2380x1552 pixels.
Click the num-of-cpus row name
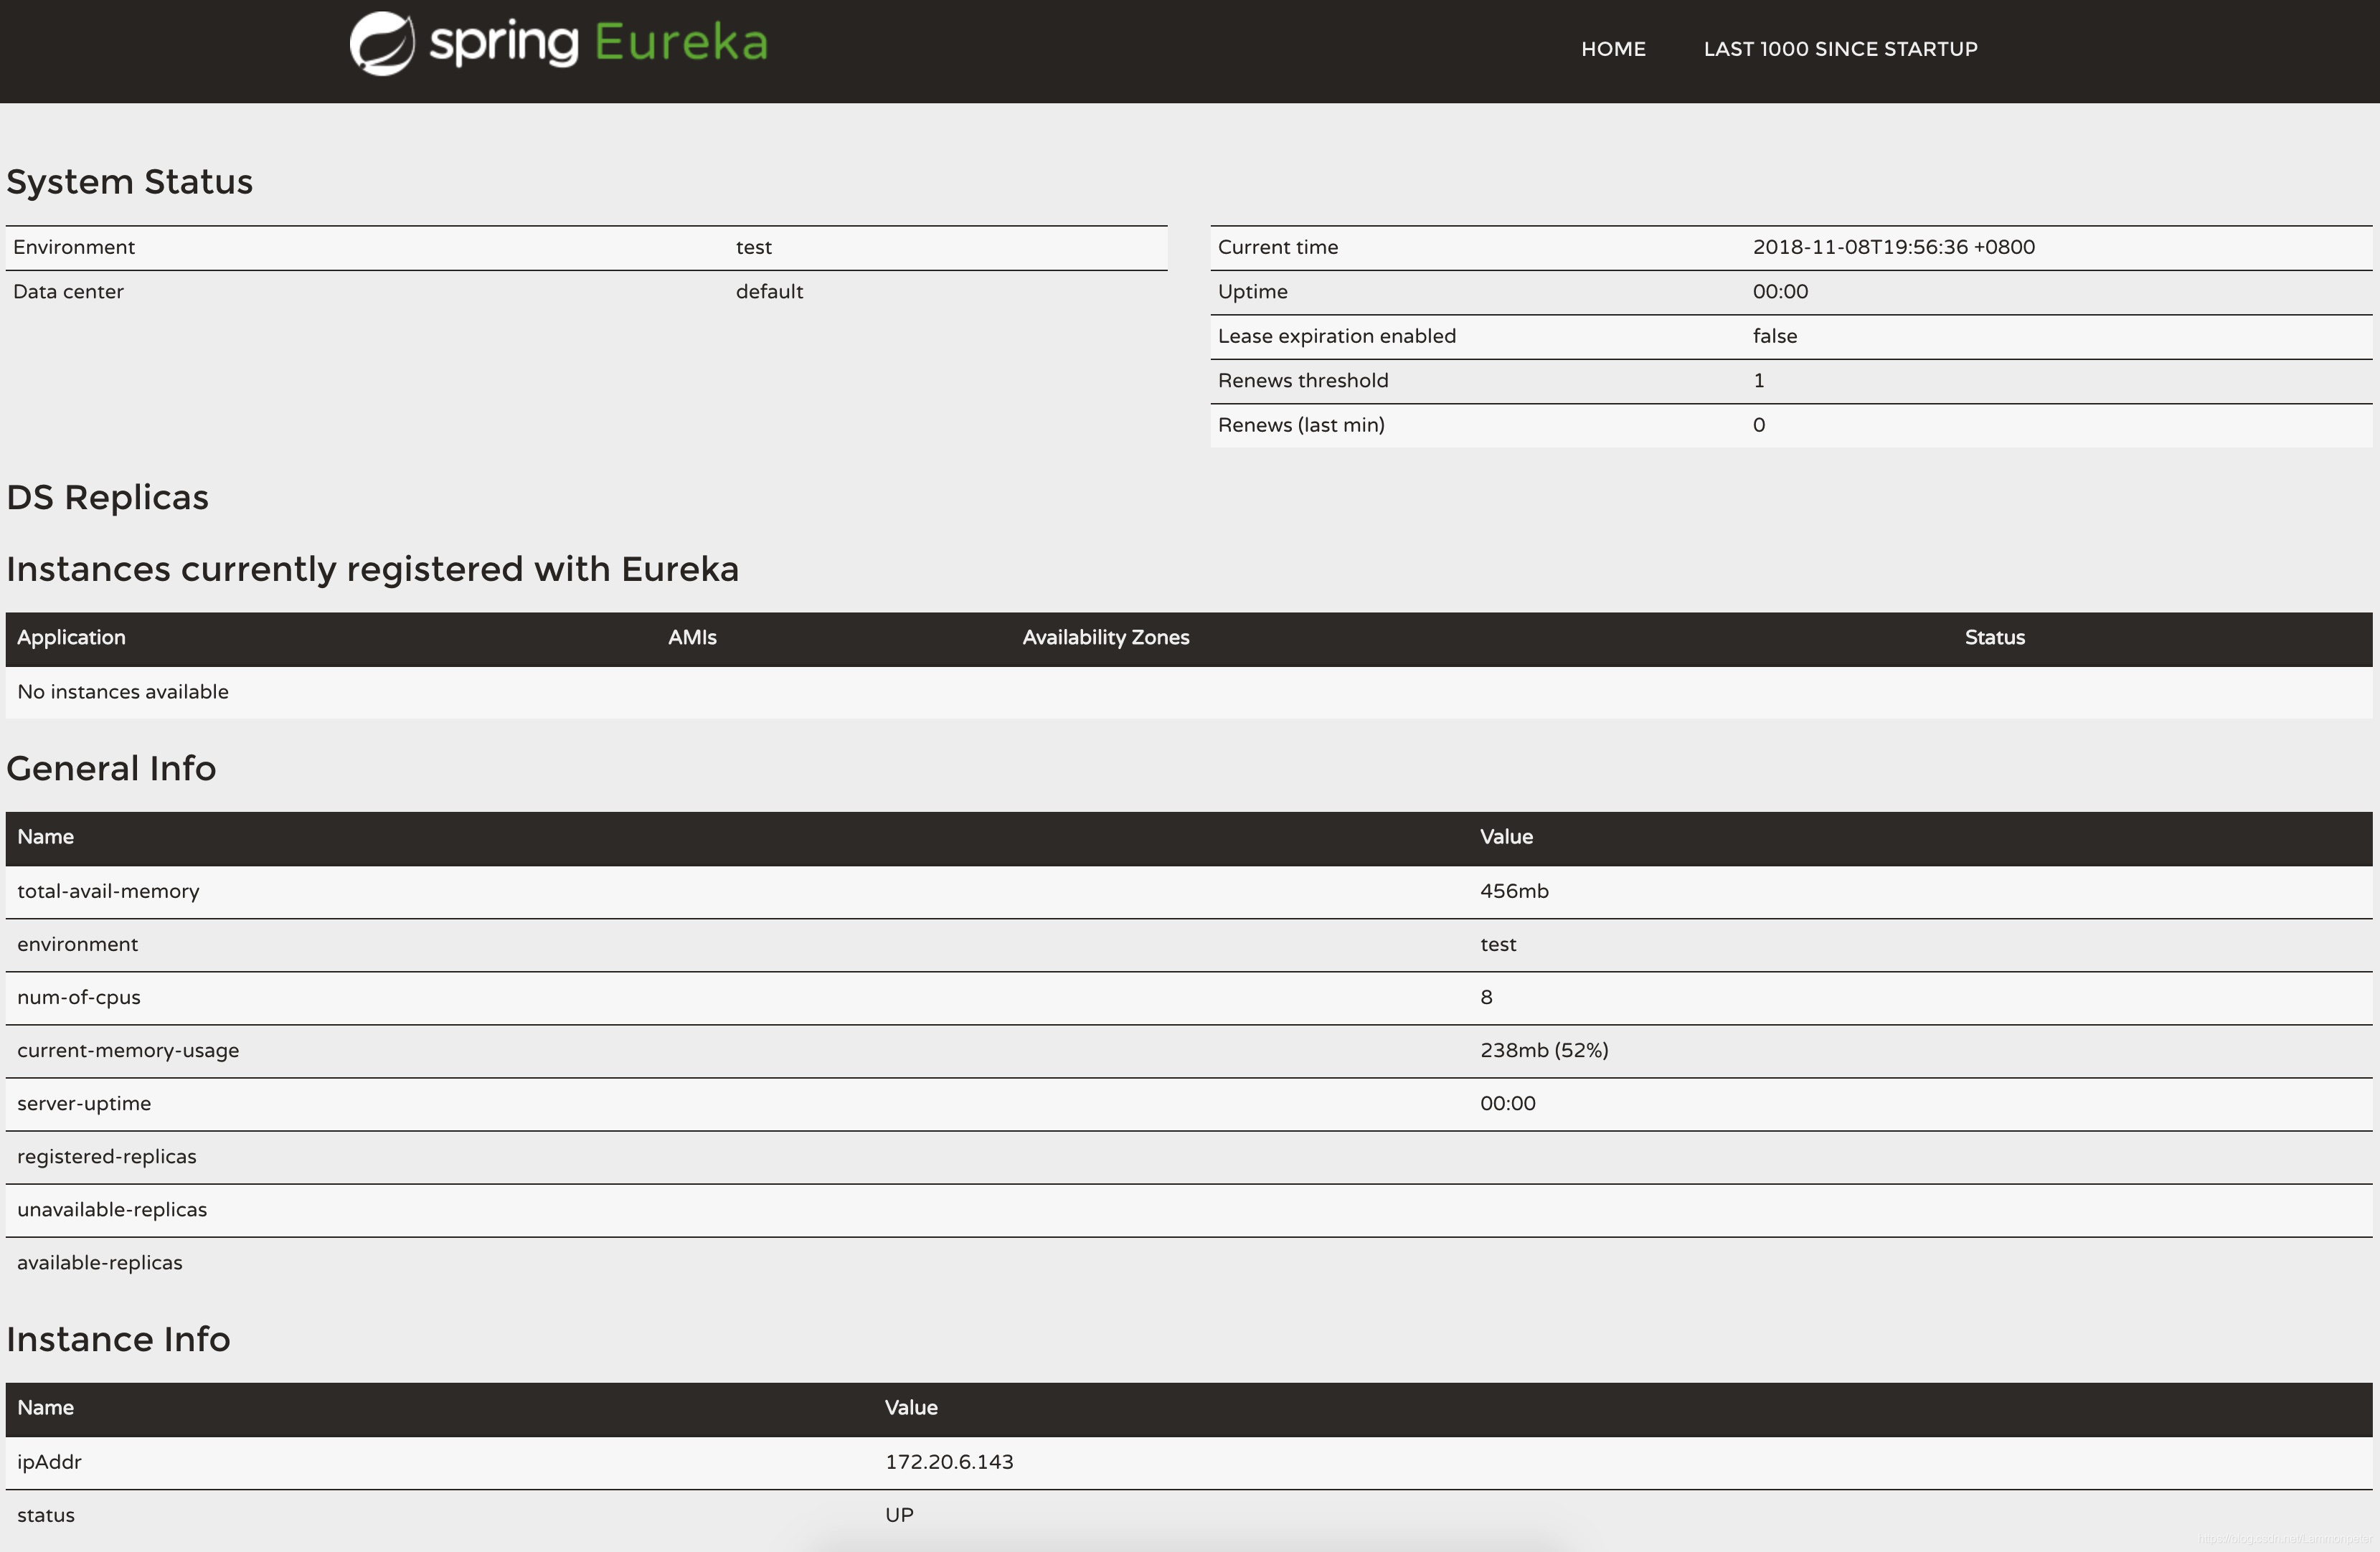(79, 998)
